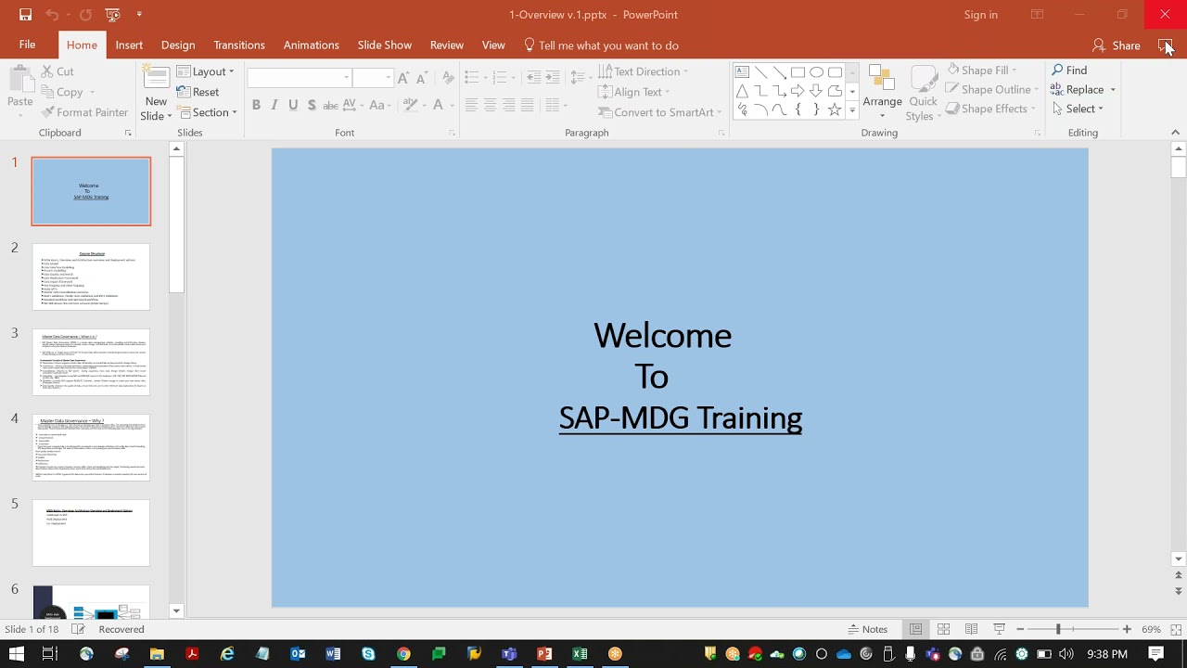The height and width of the screenshot is (668, 1187).
Task: Click Sign in at the title bar
Action: [x=981, y=15]
